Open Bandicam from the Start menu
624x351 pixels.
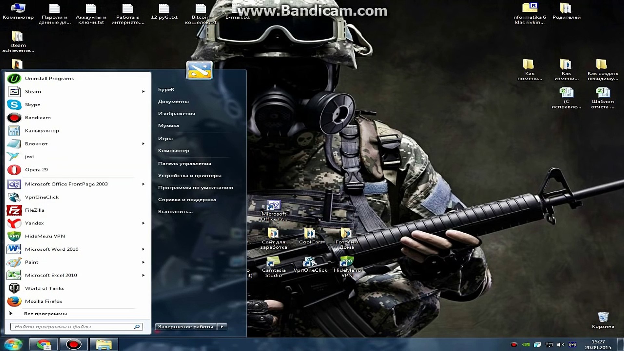(x=38, y=117)
